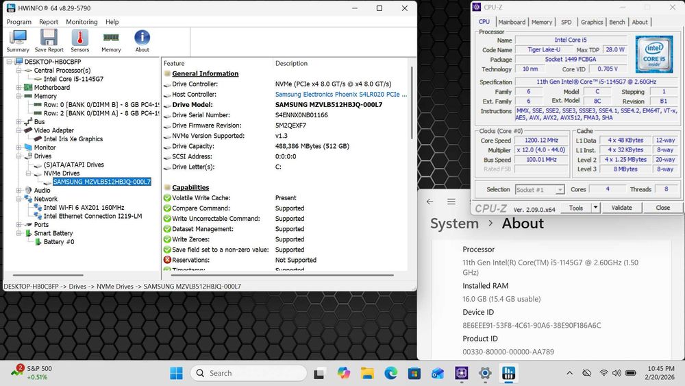Open the Memory toolbar icon in HWiNFO
This screenshot has width=685, height=386.
tap(111, 41)
